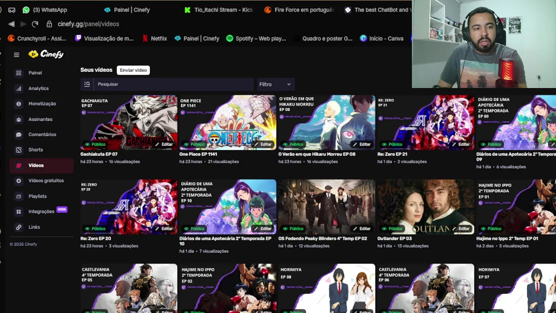Switch to the Tio_Itachi Stream Kick tab
Viewport: 556px width, 313px height.
pyautogui.click(x=218, y=10)
